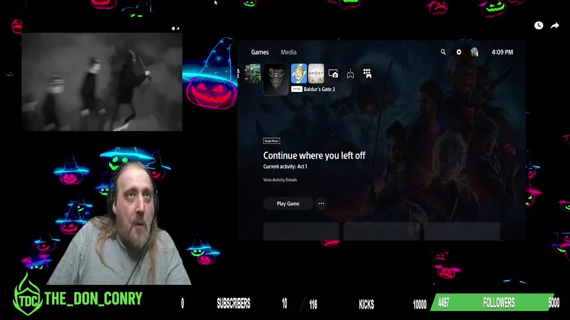This screenshot has width=570, height=320.
Task: Open the PS5 search icon
Action: [443, 52]
